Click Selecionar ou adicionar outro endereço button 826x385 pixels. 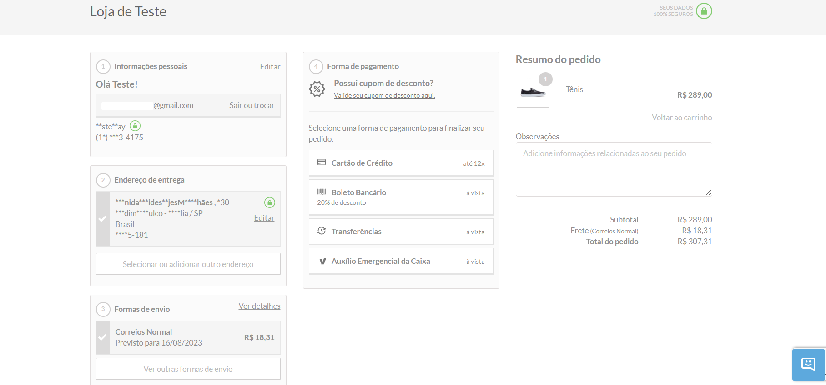188,264
